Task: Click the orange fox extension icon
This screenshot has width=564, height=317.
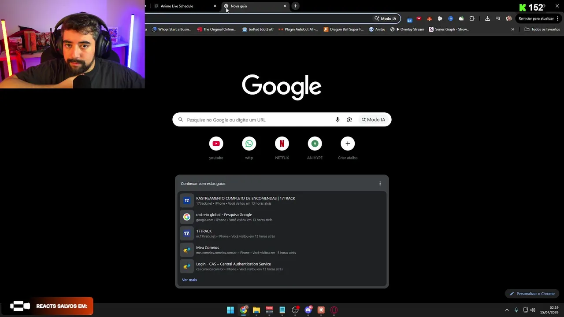Action: 429,18
